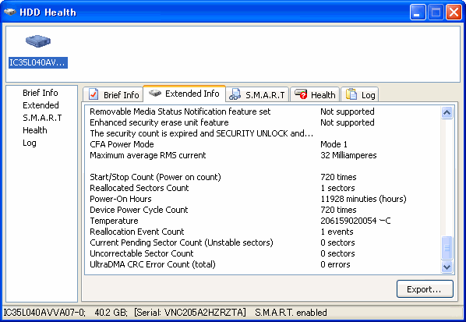
Task: Select Extended in the left sidebar
Action: [x=41, y=105]
